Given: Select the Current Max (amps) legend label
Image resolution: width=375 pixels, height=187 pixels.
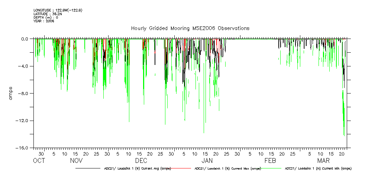Looking at the screenshot, I should click(x=228, y=168).
